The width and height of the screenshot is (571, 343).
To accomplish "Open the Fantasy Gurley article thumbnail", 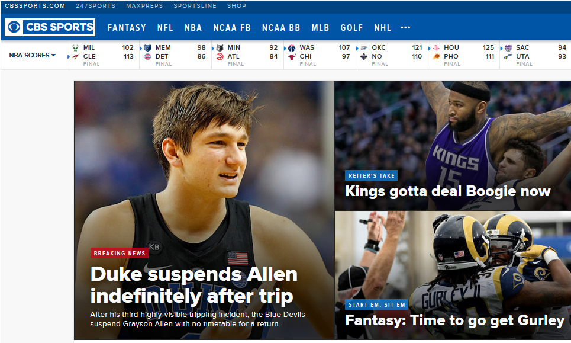I will pyautogui.click(x=453, y=275).
